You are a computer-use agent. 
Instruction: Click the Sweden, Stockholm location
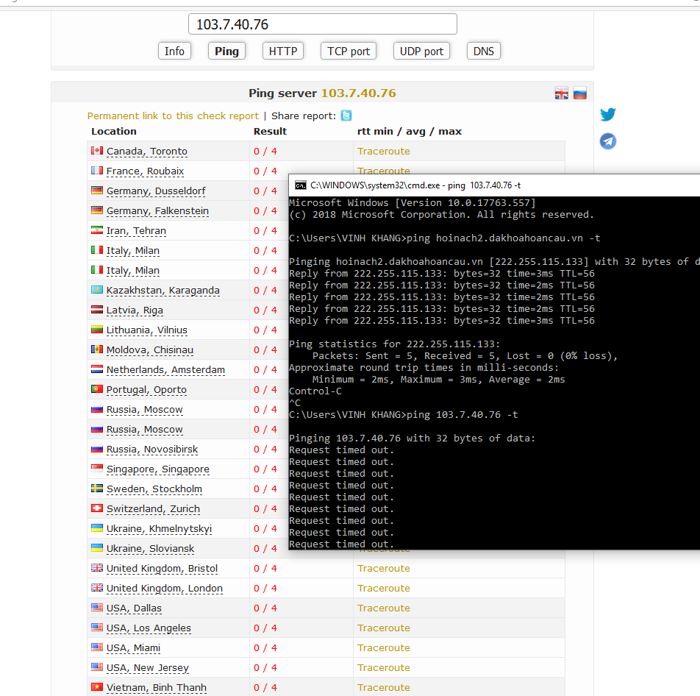tap(154, 489)
